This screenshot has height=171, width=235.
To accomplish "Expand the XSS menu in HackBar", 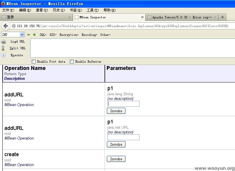I will pyautogui.click(x=53, y=35).
